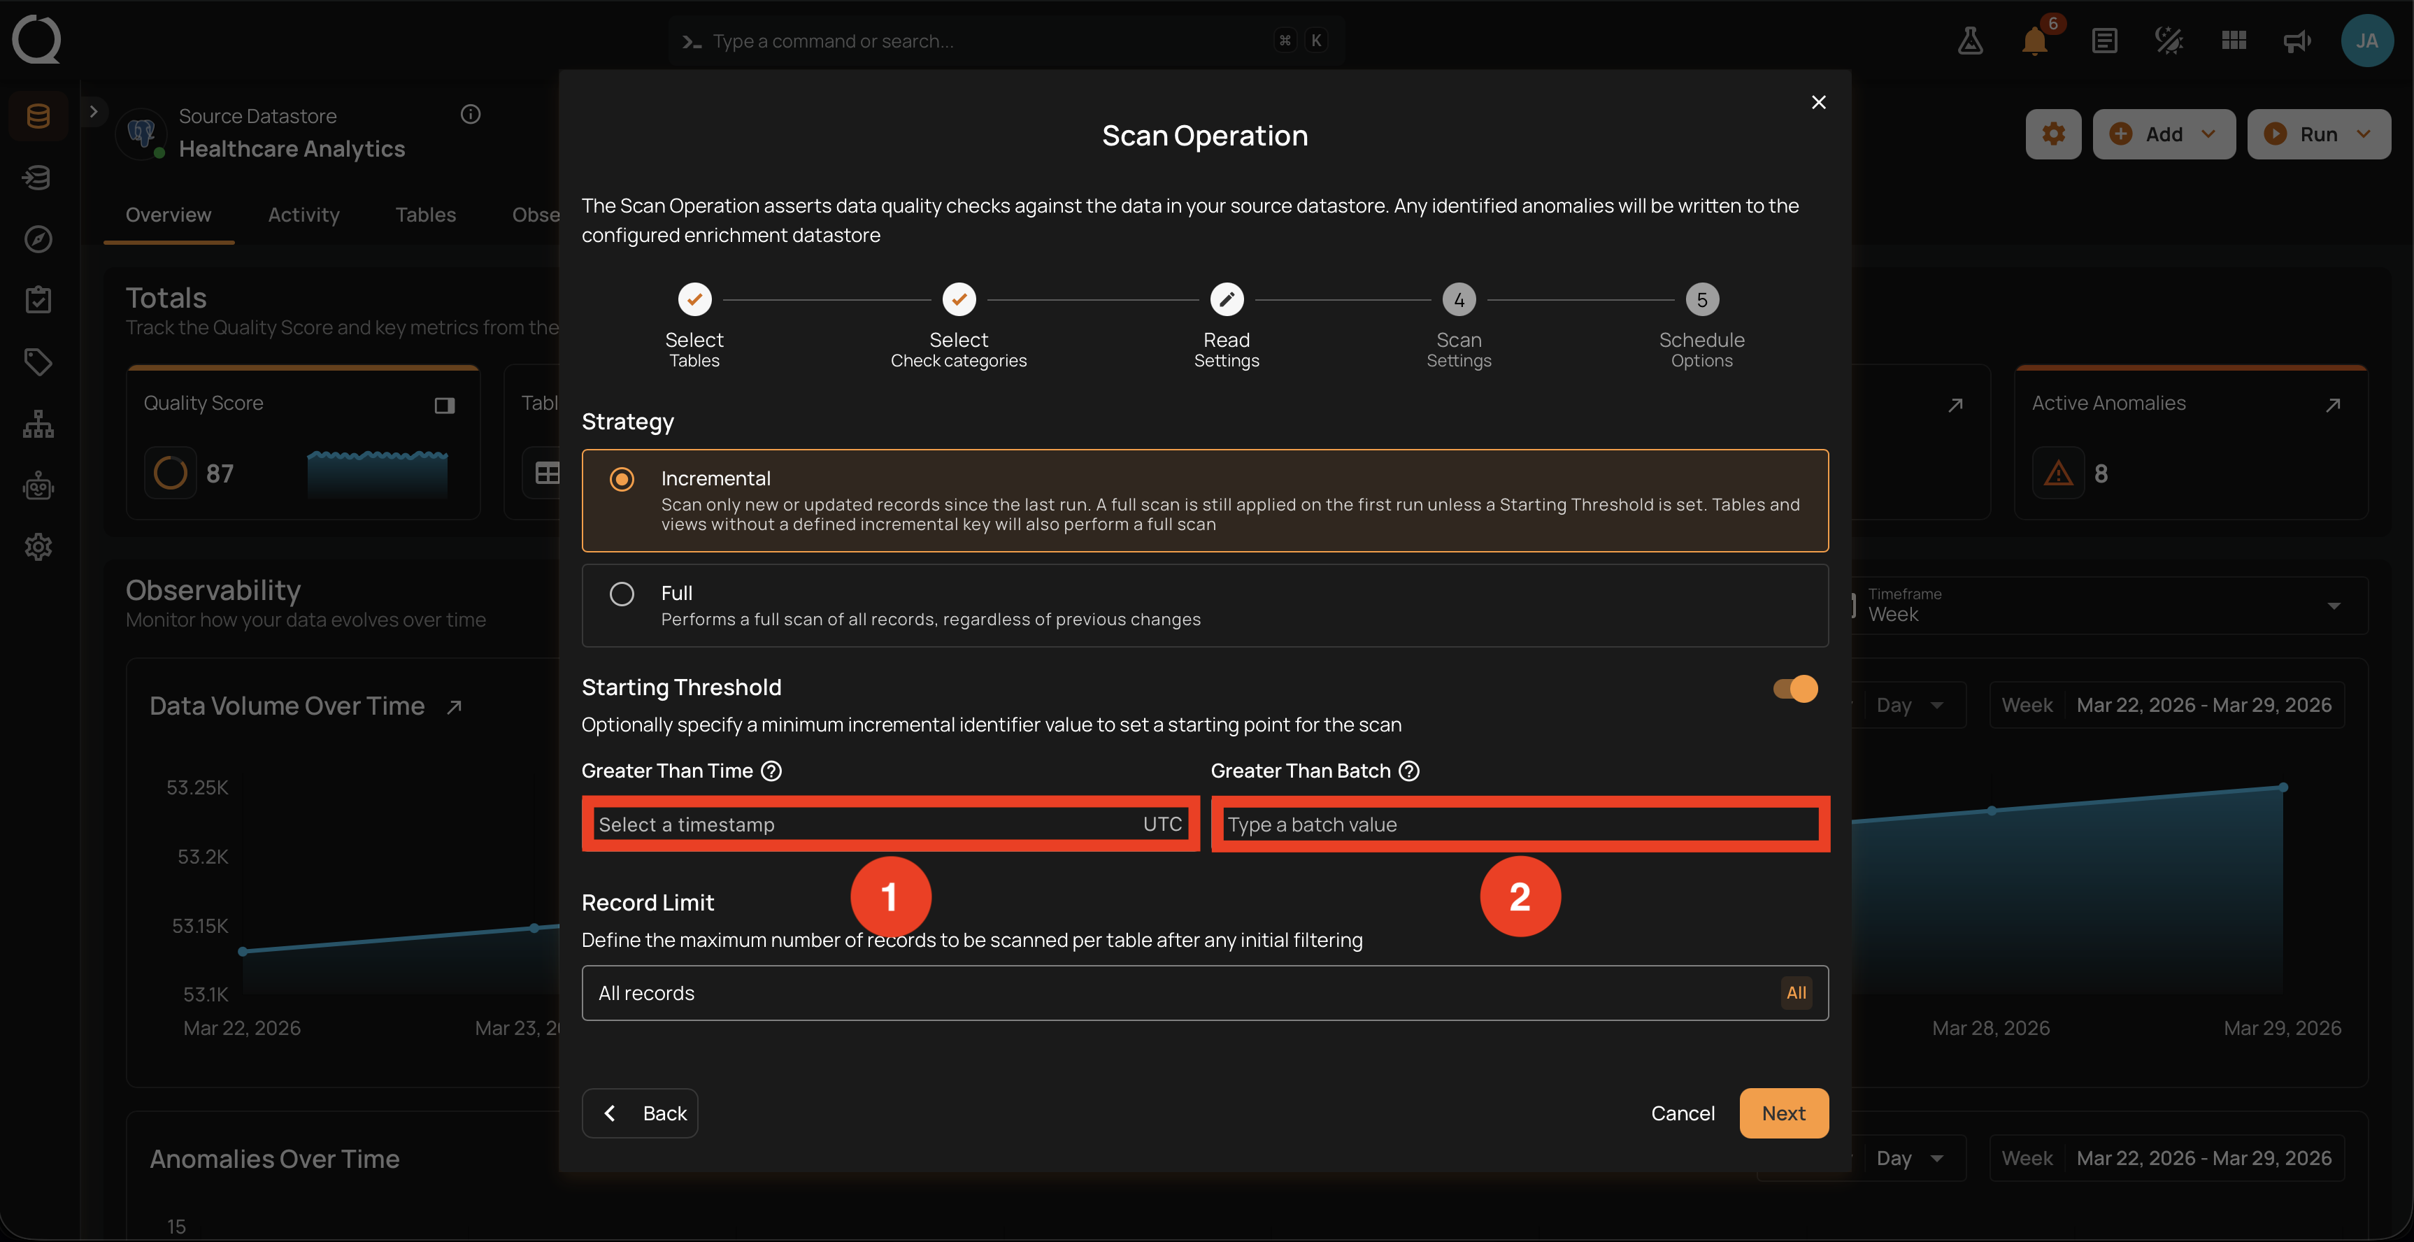Click the Healthcare Analytics datastore name
Image resolution: width=2414 pixels, height=1242 pixels.
[292, 149]
